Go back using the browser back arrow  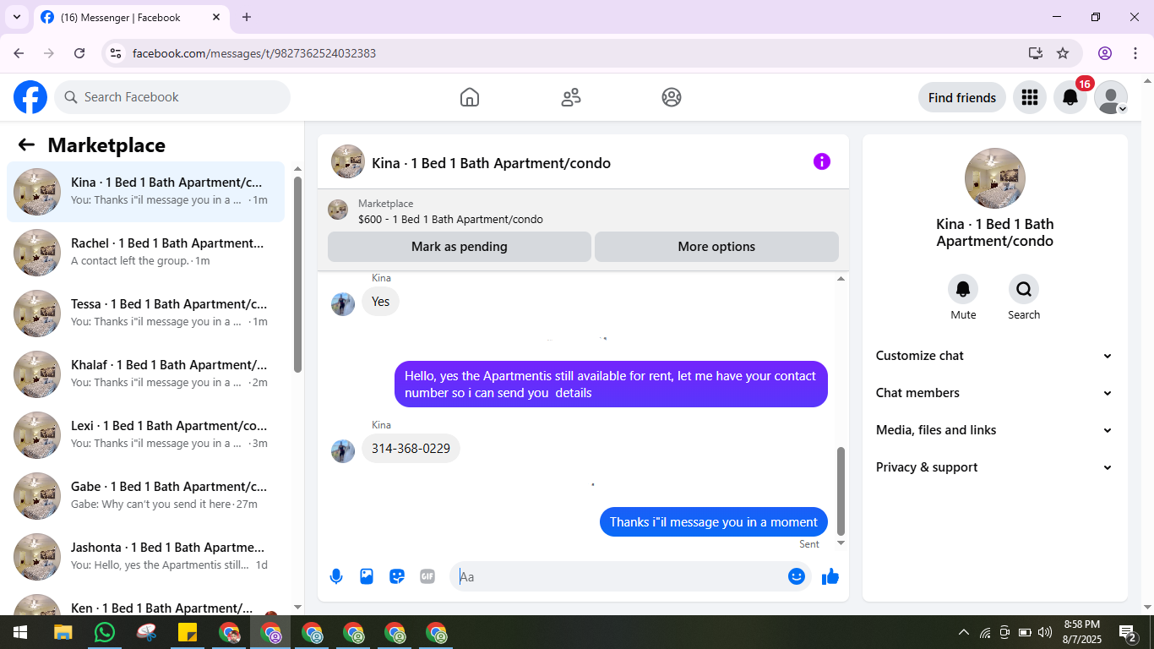click(x=19, y=53)
